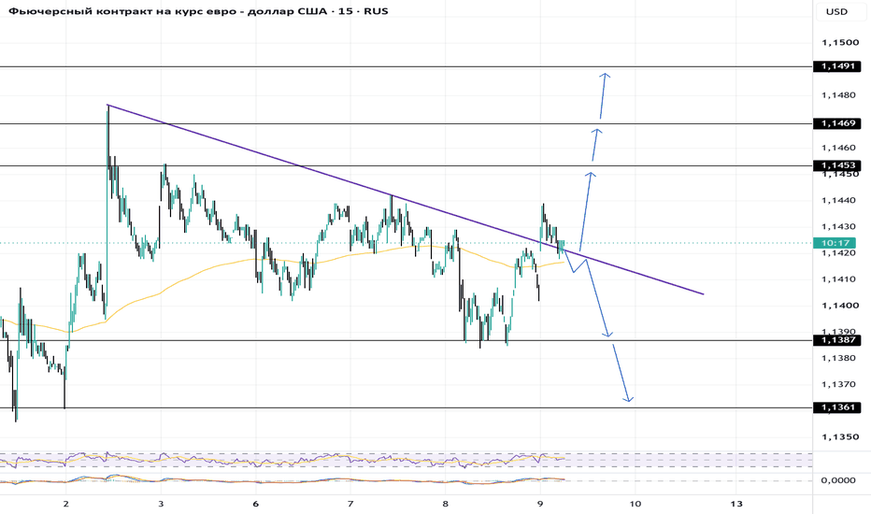This screenshot has height=514, width=871.
Task: Click the 0,0000 indicator scale value
Action: (837, 480)
